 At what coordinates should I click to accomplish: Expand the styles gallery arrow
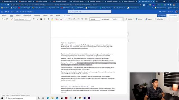point(123,19)
